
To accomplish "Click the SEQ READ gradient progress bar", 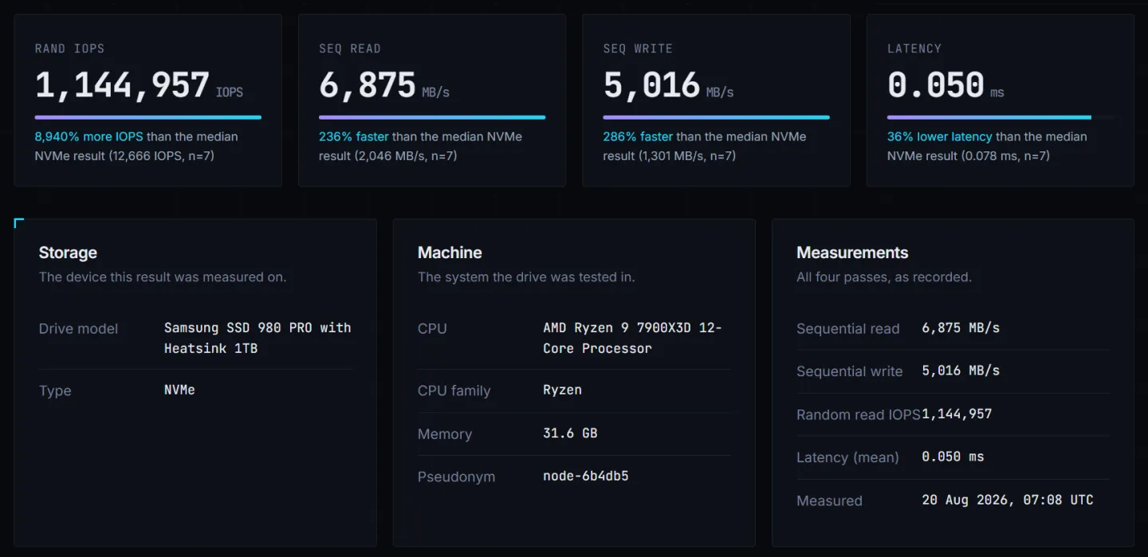I will [x=432, y=117].
